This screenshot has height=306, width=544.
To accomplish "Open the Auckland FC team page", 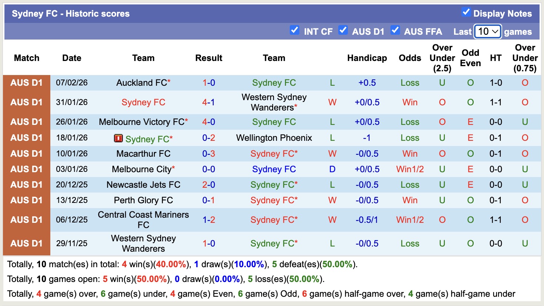I will (141, 82).
